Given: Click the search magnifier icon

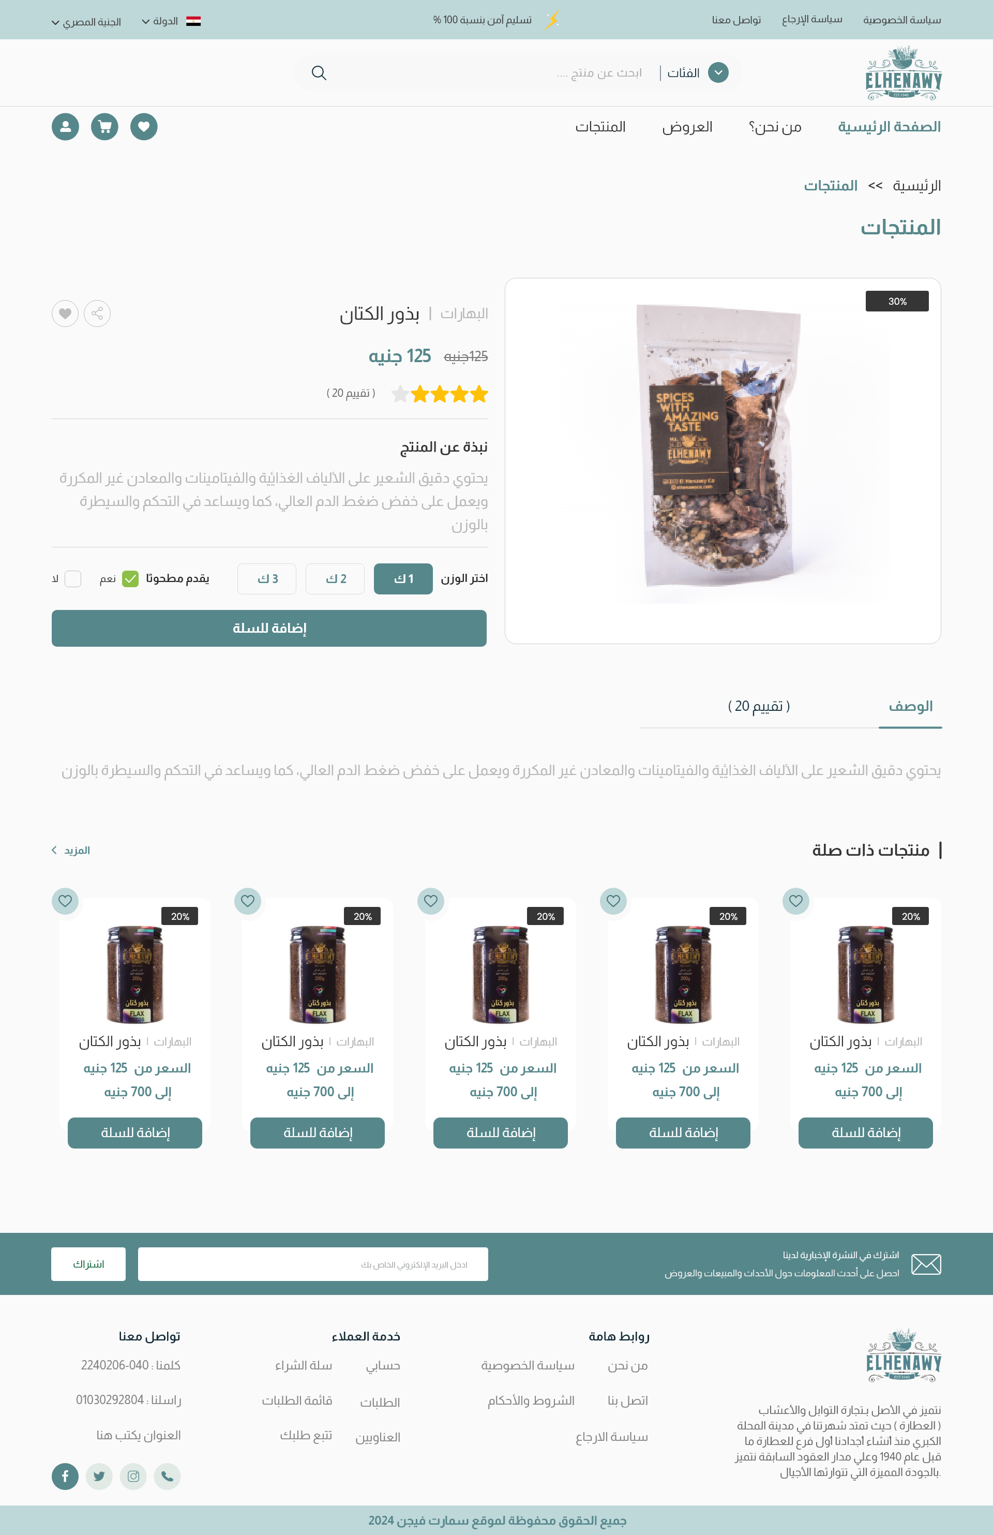Looking at the screenshot, I should (x=319, y=73).
